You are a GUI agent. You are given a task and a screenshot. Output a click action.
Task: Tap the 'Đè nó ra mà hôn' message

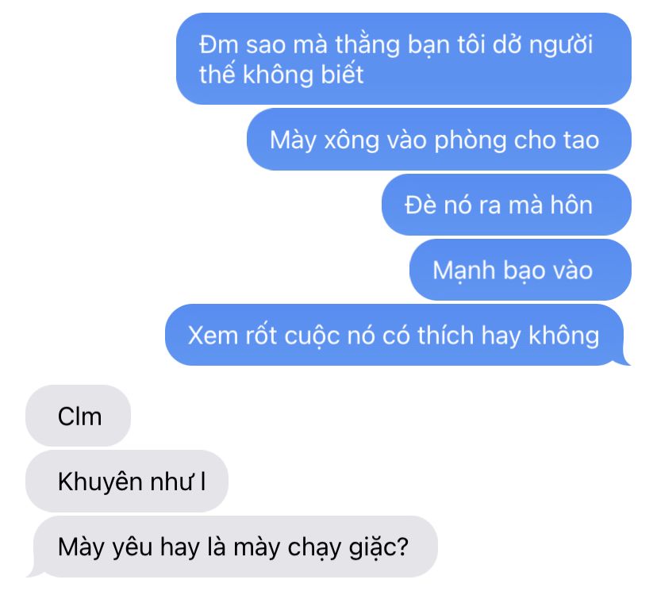506,205
